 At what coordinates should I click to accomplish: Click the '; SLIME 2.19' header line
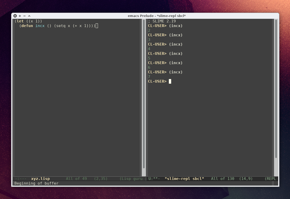pyautogui.click(x=162, y=21)
